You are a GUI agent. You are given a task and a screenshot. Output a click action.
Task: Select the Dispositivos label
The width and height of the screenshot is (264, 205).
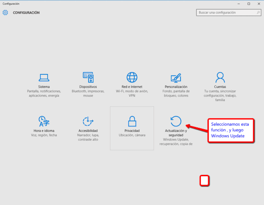click(x=88, y=87)
